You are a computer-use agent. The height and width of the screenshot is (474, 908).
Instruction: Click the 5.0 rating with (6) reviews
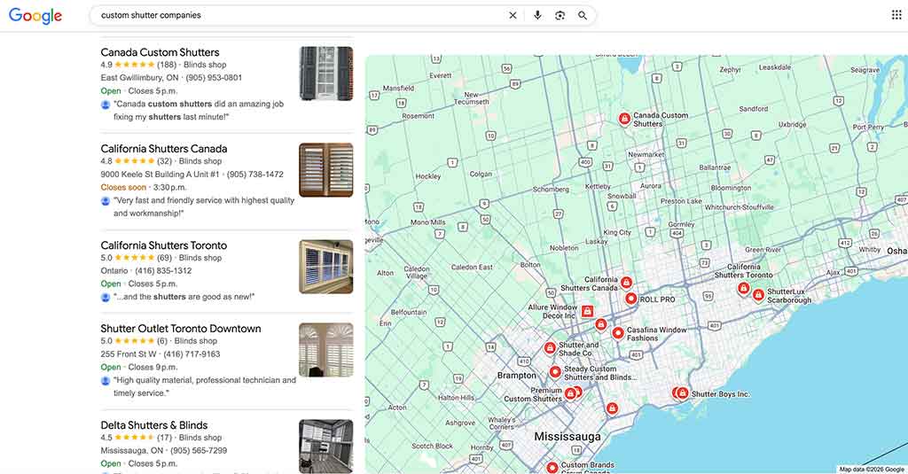(x=134, y=341)
